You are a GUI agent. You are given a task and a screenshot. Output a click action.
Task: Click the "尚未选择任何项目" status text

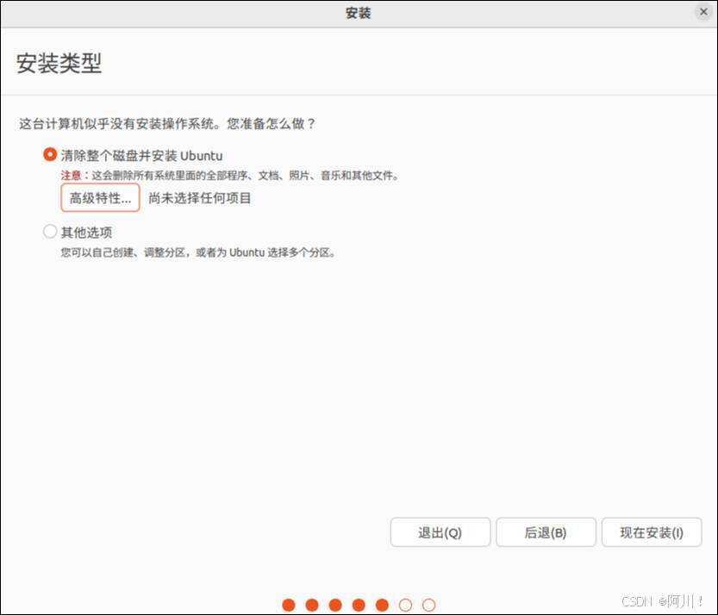coord(200,198)
